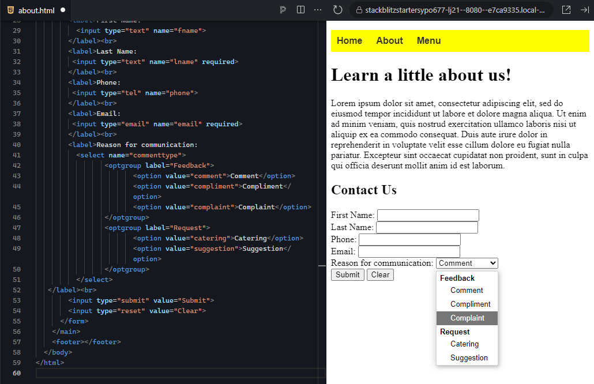The height and width of the screenshot is (384, 594).
Task: Select Catering from the open communication dropdown
Action: pos(464,344)
